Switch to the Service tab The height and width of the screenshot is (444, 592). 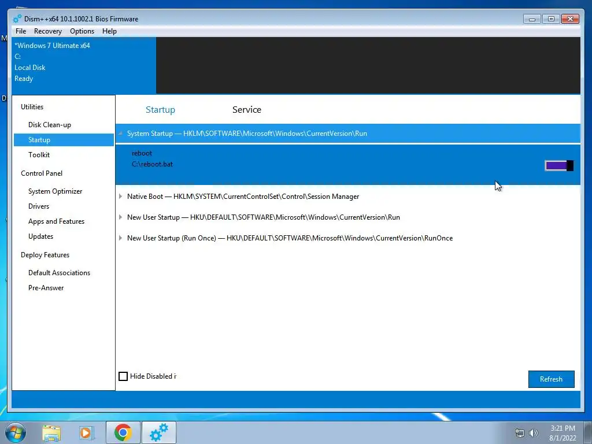coord(246,109)
